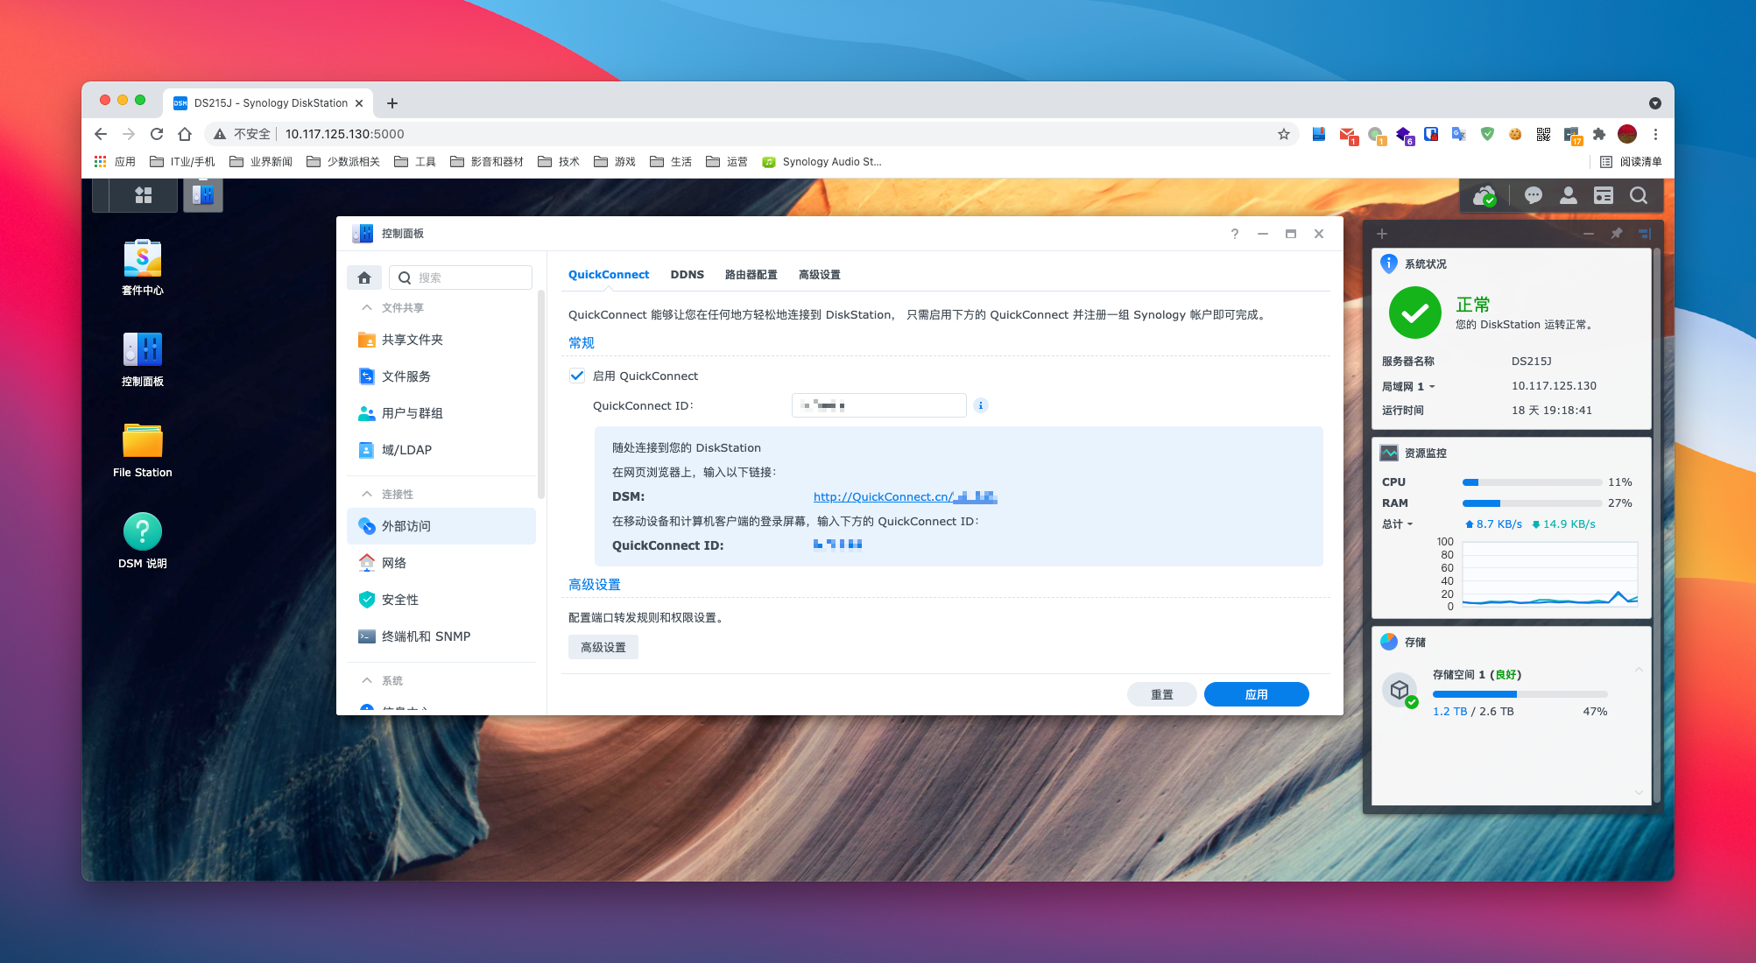Click the info icon beside QuickConnect ID field
The image size is (1756, 963).
point(980,405)
